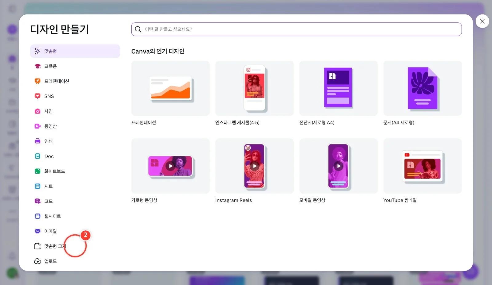Open the 이메일 menu item

point(75,231)
